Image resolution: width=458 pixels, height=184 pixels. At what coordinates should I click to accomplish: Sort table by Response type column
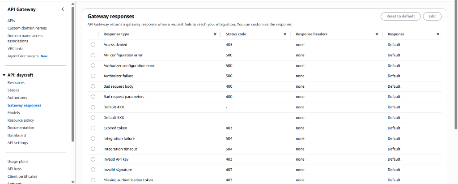pos(215,34)
